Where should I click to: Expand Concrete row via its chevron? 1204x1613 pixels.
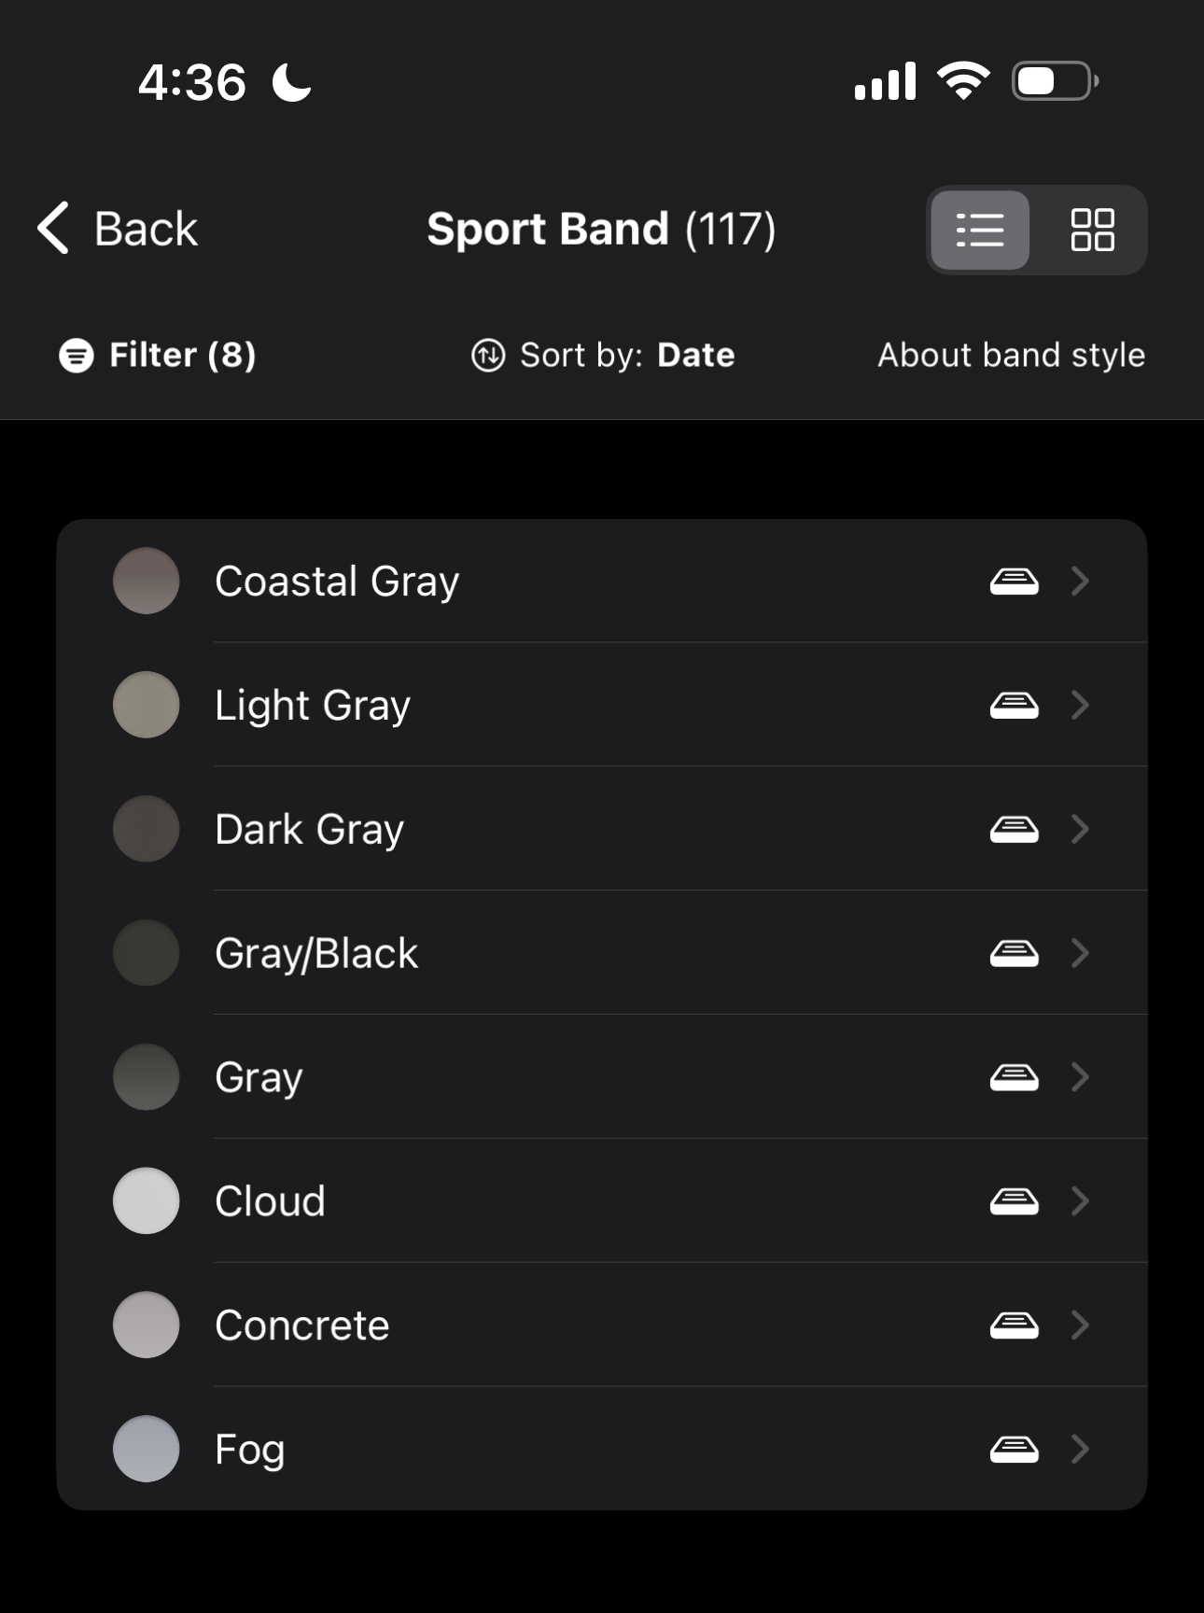tap(1081, 1325)
